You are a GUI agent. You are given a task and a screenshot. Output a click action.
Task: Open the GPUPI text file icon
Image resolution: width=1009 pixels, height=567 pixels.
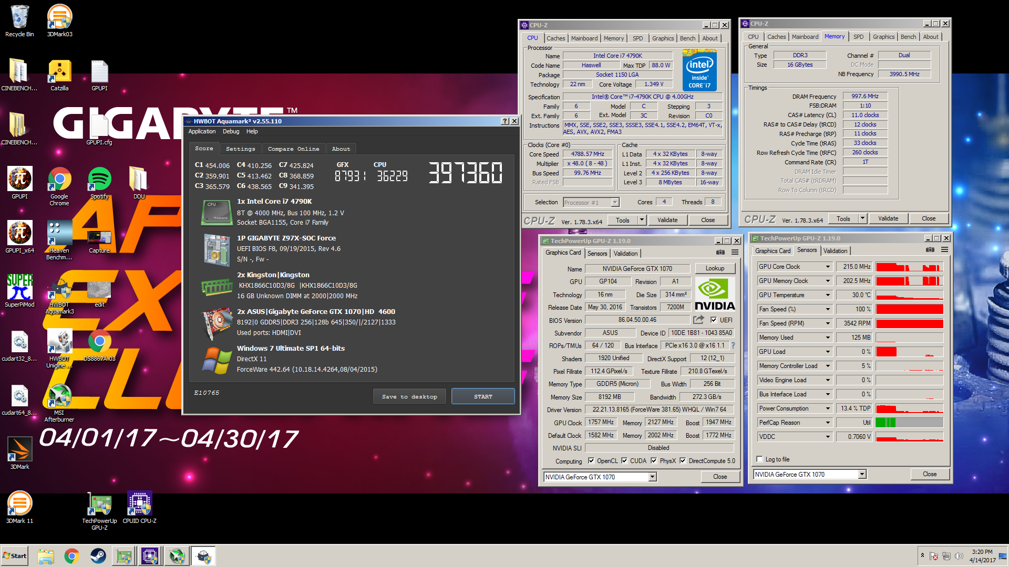99,75
